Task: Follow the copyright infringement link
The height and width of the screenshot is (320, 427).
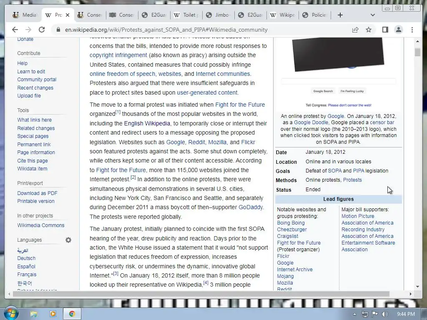Action: click(x=118, y=55)
